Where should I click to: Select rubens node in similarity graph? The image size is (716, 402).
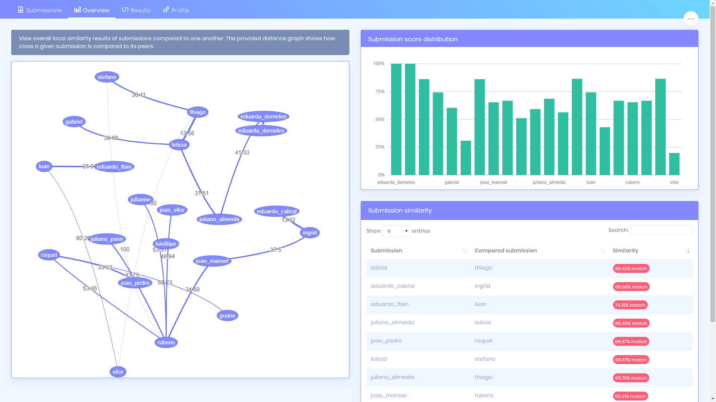point(166,342)
